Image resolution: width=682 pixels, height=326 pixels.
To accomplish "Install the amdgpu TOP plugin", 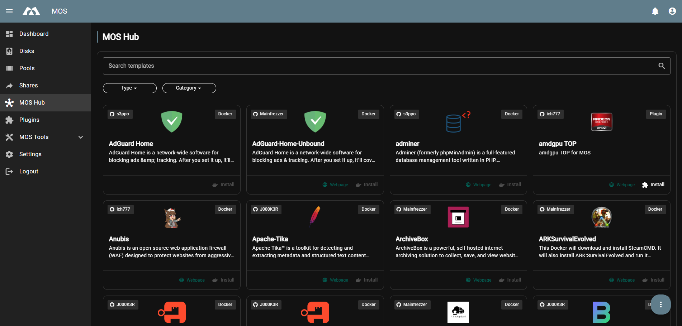I will click(x=653, y=185).
